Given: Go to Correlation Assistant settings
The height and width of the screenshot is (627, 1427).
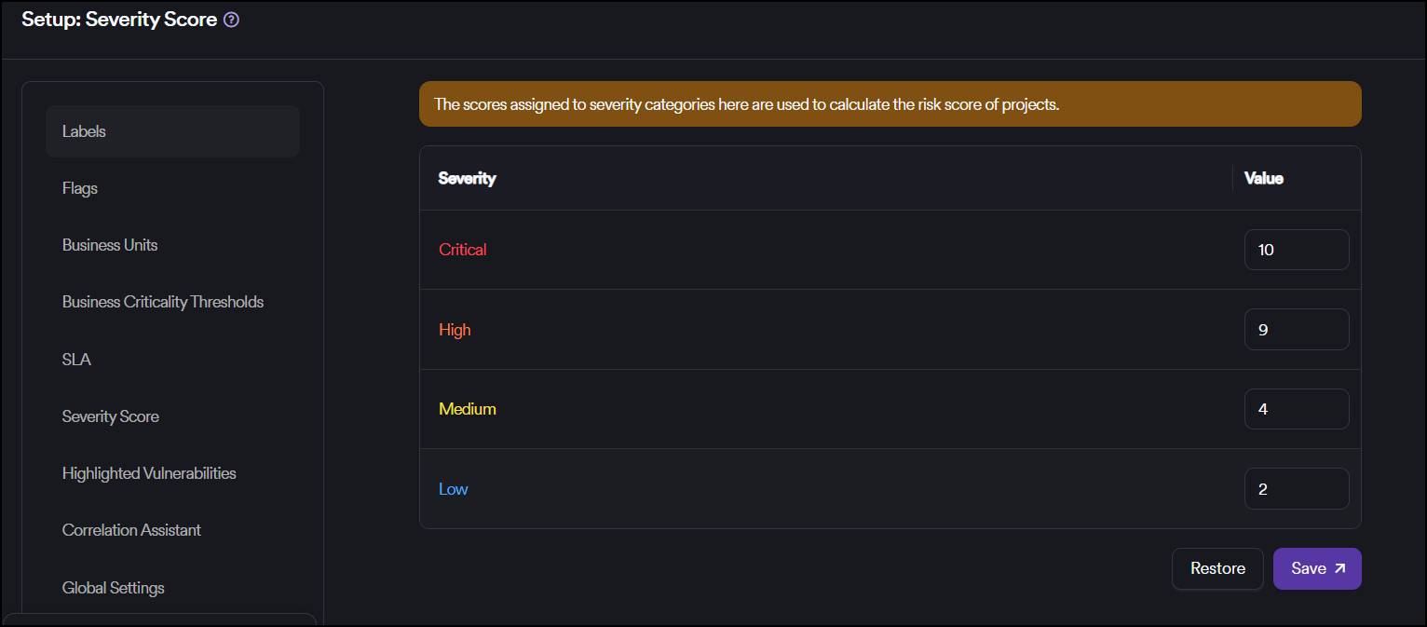Looking at the screenshot, I should 131,530.
